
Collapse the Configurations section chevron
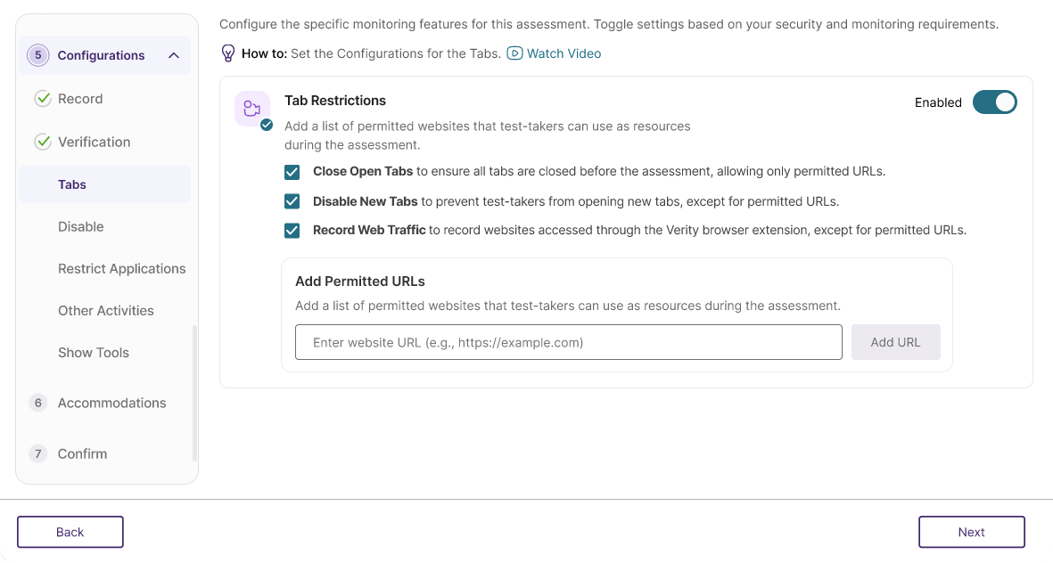point(174,54)
